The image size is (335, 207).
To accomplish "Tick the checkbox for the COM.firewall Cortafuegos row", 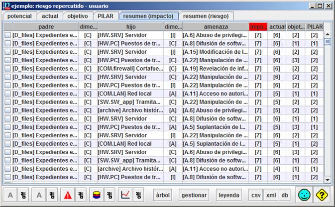I will (x=7, y=69).
